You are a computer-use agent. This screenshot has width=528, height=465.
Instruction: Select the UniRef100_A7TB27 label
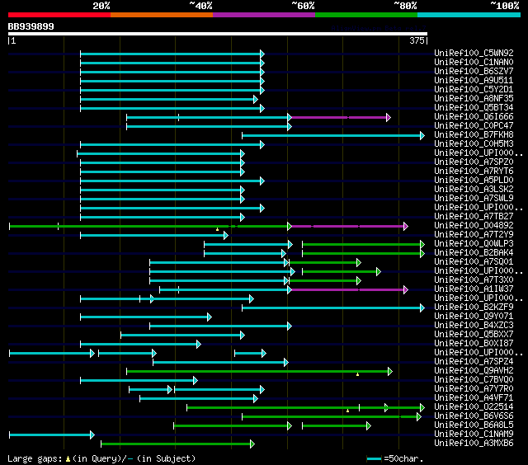point(474,217)
